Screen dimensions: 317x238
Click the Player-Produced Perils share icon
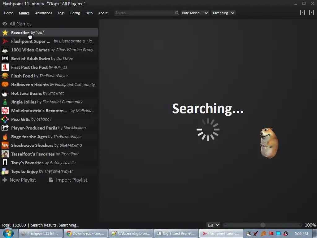(x=5, y=128)
